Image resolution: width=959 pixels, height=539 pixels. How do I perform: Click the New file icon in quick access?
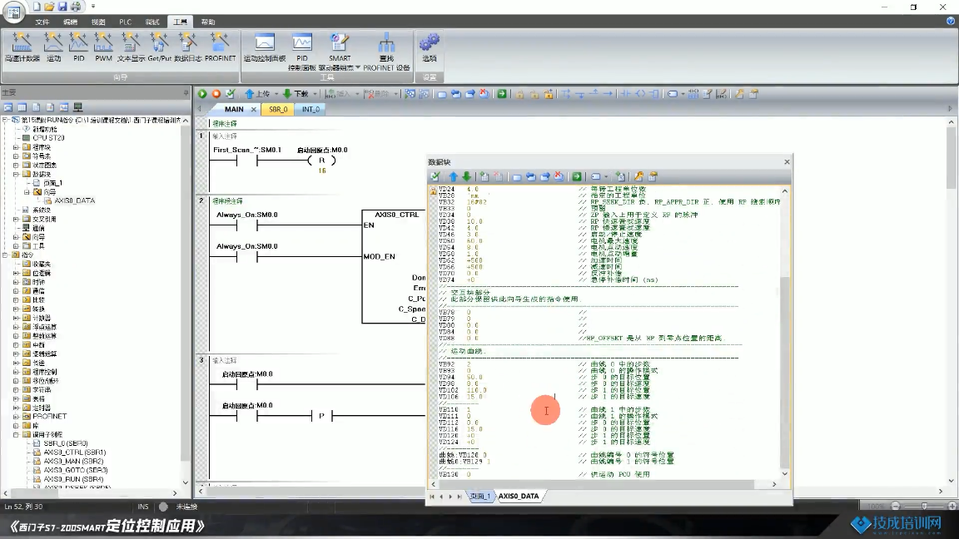click(x=37, y=7)
